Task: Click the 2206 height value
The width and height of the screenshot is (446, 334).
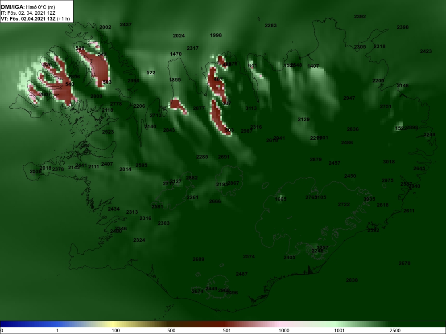Action: [139, 106]
